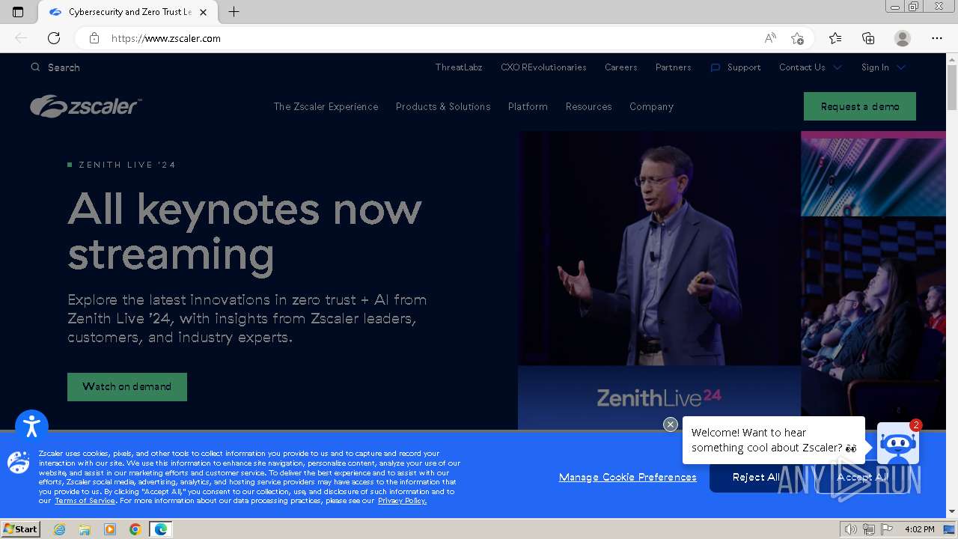Click the site search magnifier icon
Image resolution: width=958 pixels, height=539 pixels.
[35, 67]
